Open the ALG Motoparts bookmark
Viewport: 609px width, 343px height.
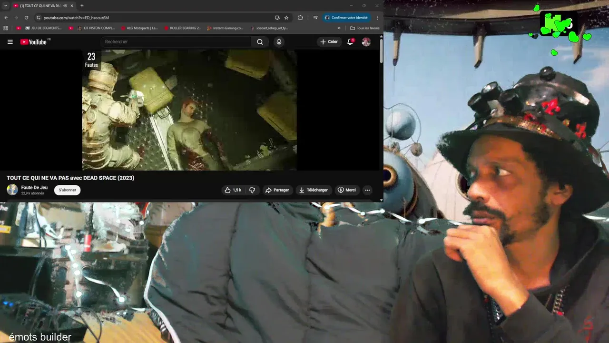point(139,28)
